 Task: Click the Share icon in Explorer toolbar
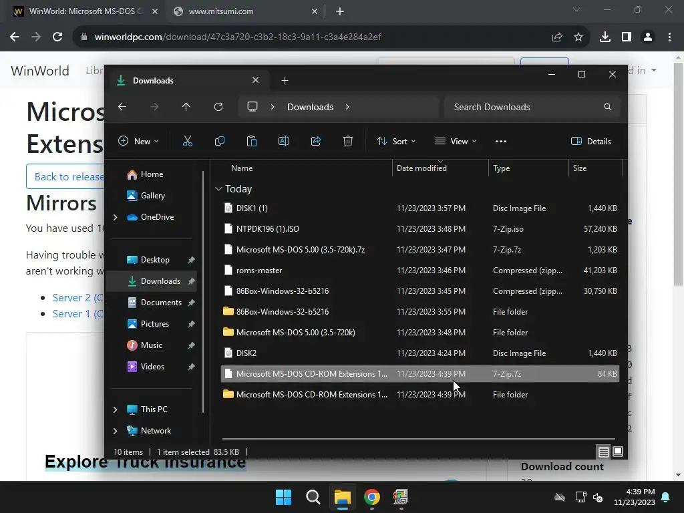(x=316, y=141)
